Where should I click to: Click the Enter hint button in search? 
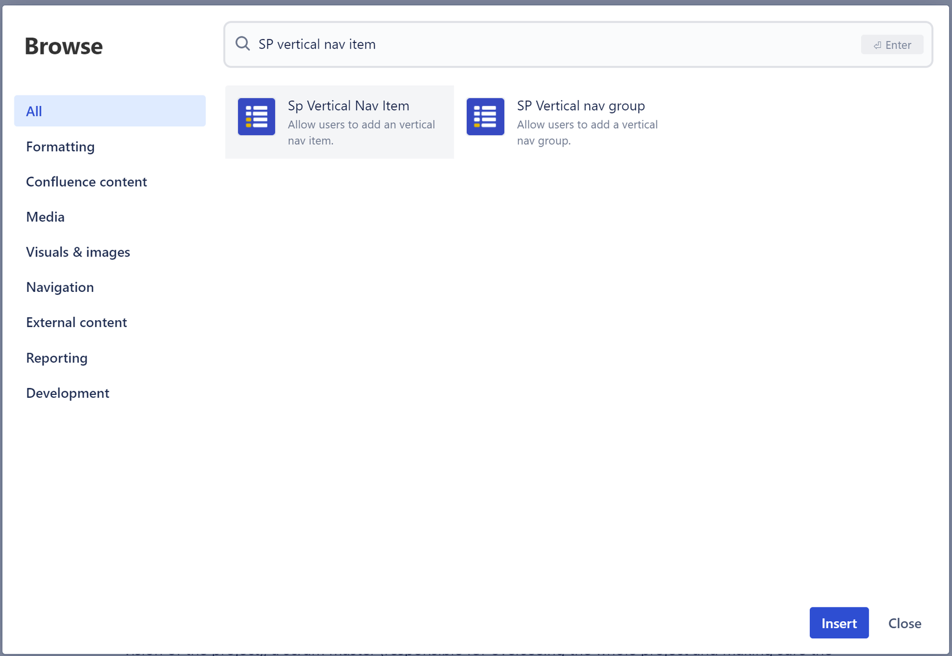coord(892,45)
